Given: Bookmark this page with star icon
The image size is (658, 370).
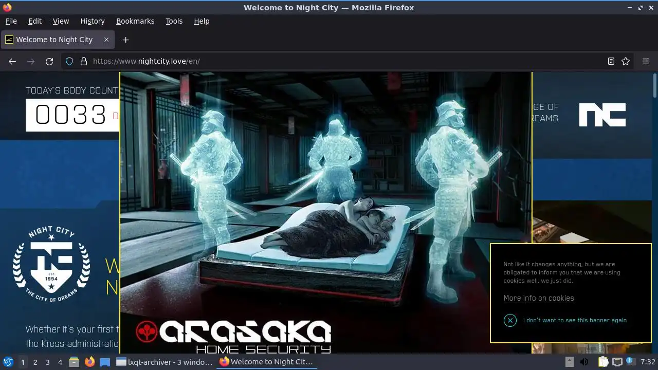Looking at the screenshot, I should [x=626, y=61].
